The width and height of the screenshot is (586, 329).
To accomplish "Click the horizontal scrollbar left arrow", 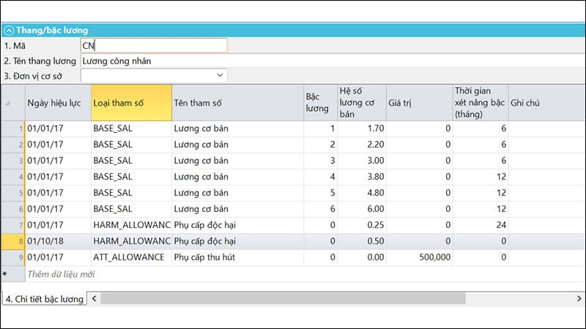I will coord(94,298).
